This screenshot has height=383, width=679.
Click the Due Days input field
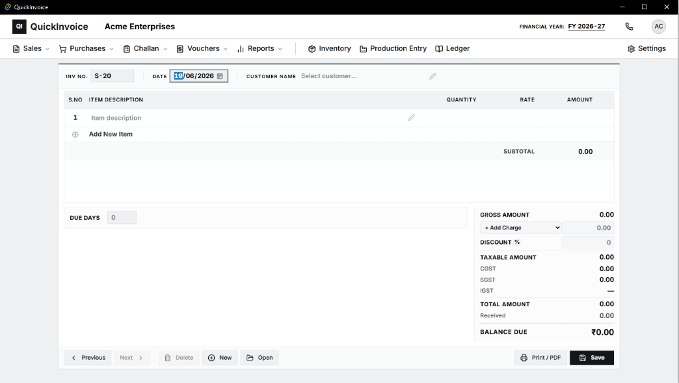coord(122,218)
